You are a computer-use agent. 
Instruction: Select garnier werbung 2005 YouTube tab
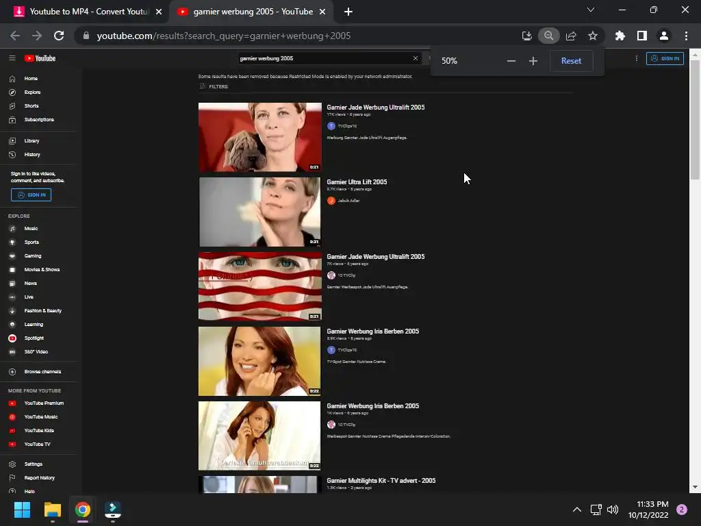click(x=251, y=12)
